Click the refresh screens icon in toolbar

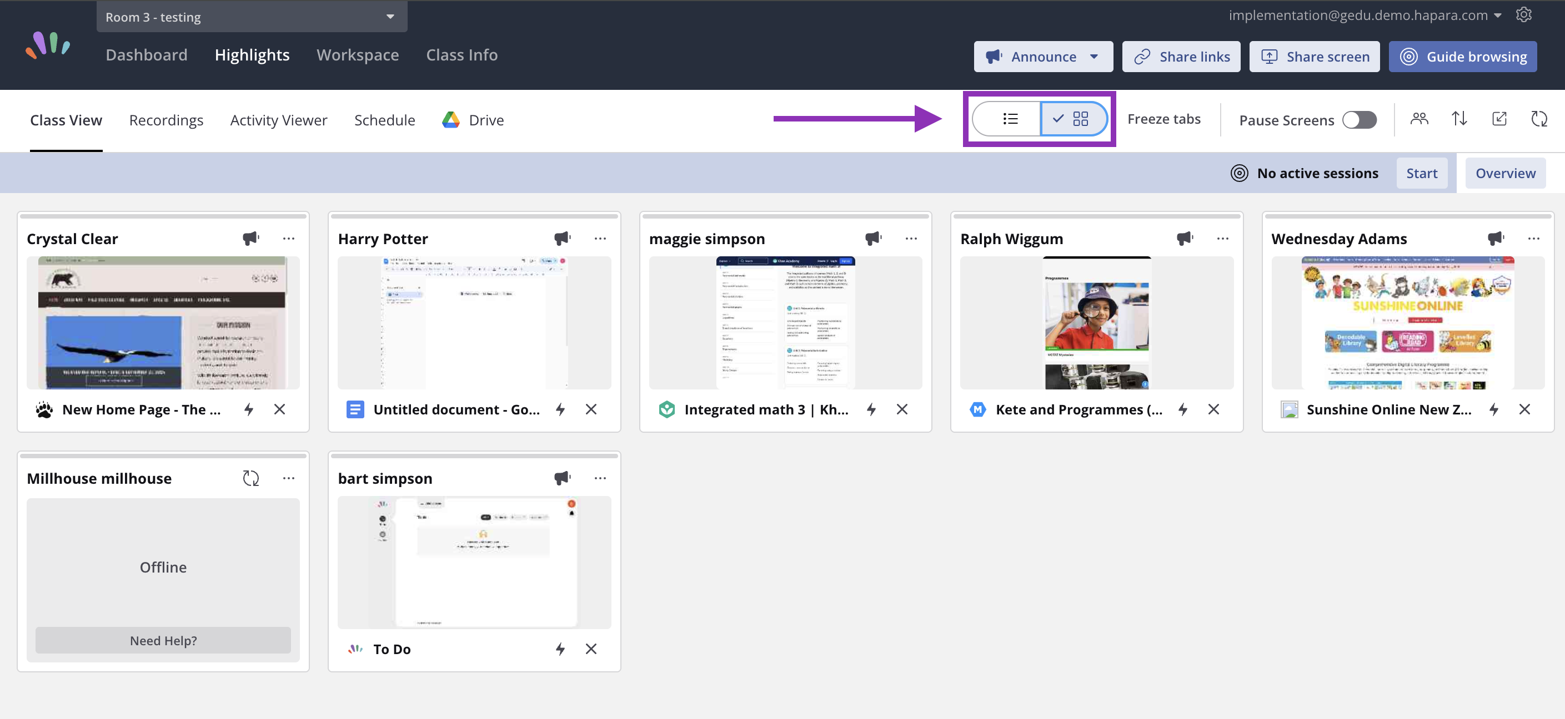click(1539, 119)
